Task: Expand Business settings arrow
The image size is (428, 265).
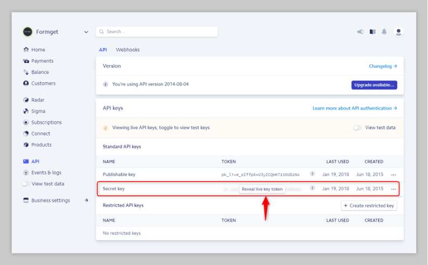Action: coord(86,200)
